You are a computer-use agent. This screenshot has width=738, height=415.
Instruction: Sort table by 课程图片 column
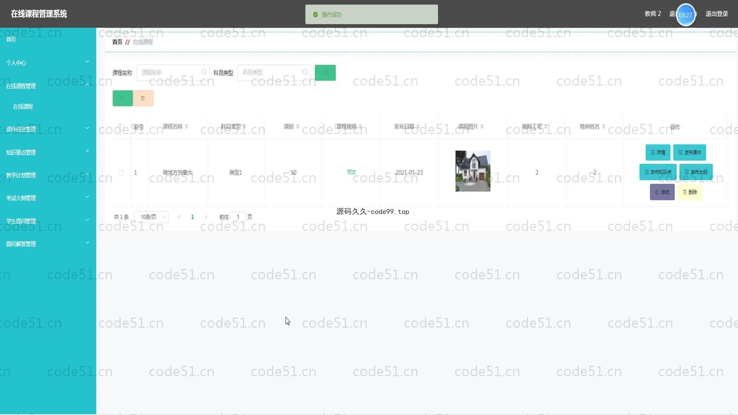tap(482, 126)
